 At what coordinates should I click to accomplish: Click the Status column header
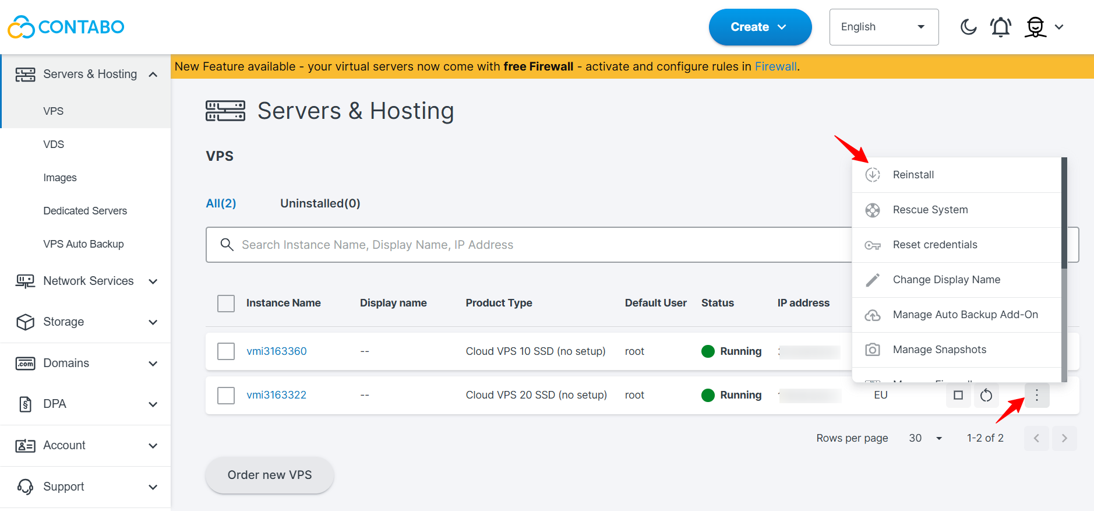pyautogui.click(x=718, y=303)
